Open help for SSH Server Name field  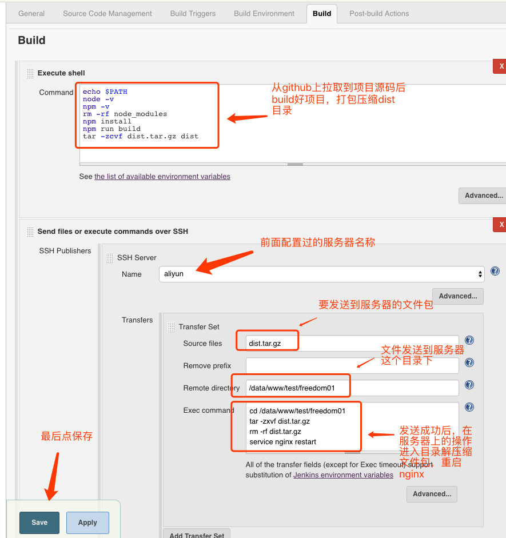495,271
